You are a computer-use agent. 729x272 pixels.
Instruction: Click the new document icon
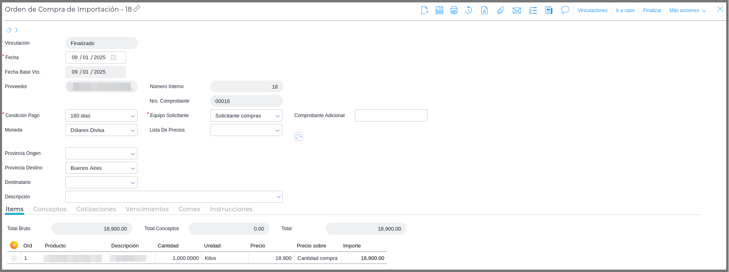(425, 10)
